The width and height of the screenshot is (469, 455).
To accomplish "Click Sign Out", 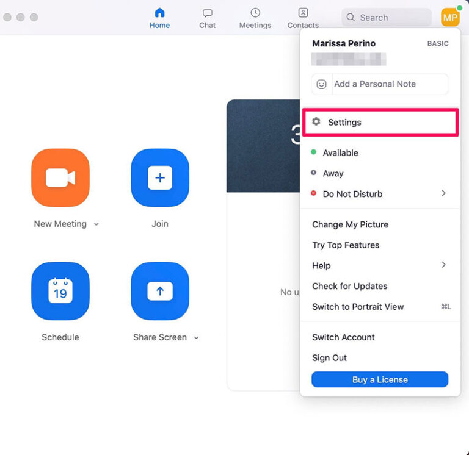I will point(329,358).
